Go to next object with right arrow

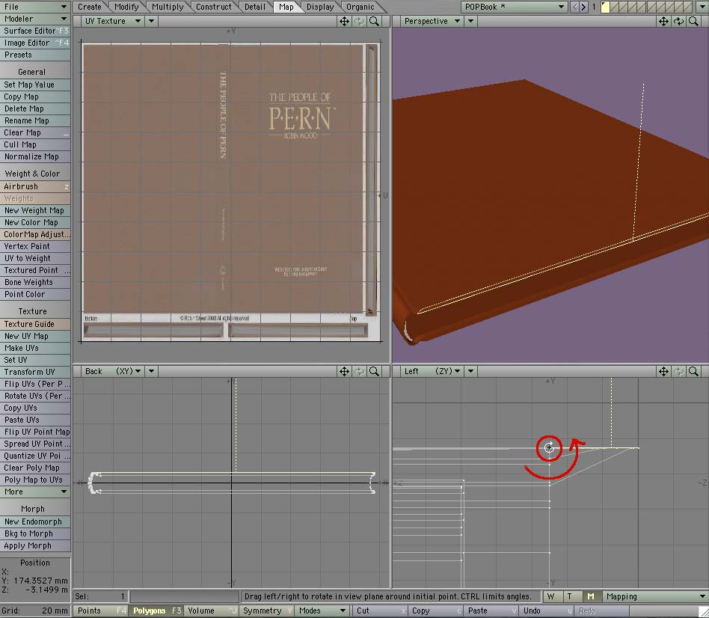click(x=583, y=7)
